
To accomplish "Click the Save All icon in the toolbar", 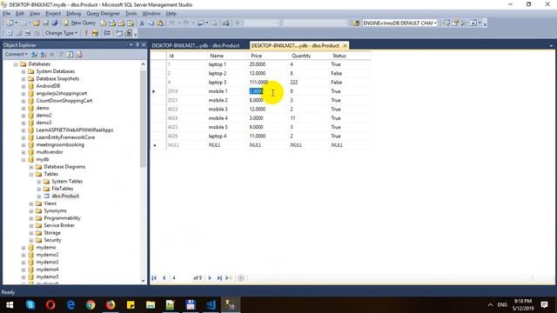I will coord(55,23).
